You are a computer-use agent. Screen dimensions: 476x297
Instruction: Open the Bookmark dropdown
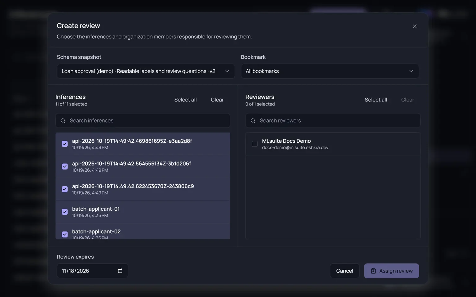click(x=330, y=71)
